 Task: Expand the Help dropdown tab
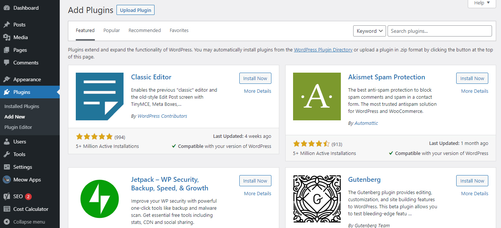click(482, 3)
